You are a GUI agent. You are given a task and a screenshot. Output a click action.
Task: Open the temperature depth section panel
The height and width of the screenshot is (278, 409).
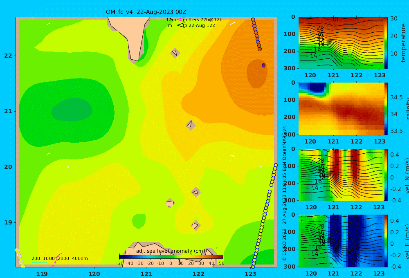pos(341,43)
